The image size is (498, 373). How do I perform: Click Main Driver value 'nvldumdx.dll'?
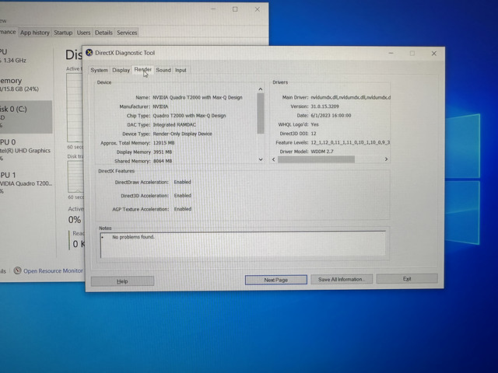click(351, 97)
